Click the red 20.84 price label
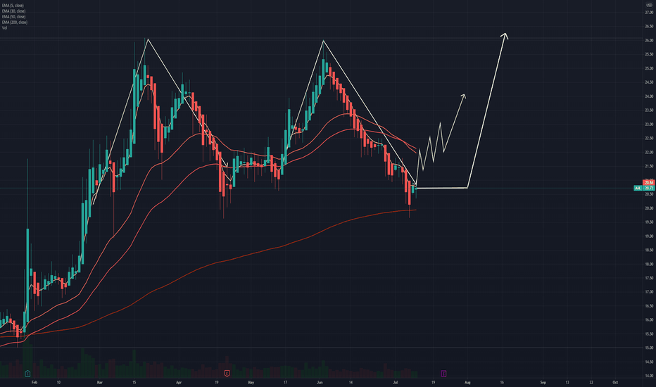The image size is (656, 387). coord(649,182)
